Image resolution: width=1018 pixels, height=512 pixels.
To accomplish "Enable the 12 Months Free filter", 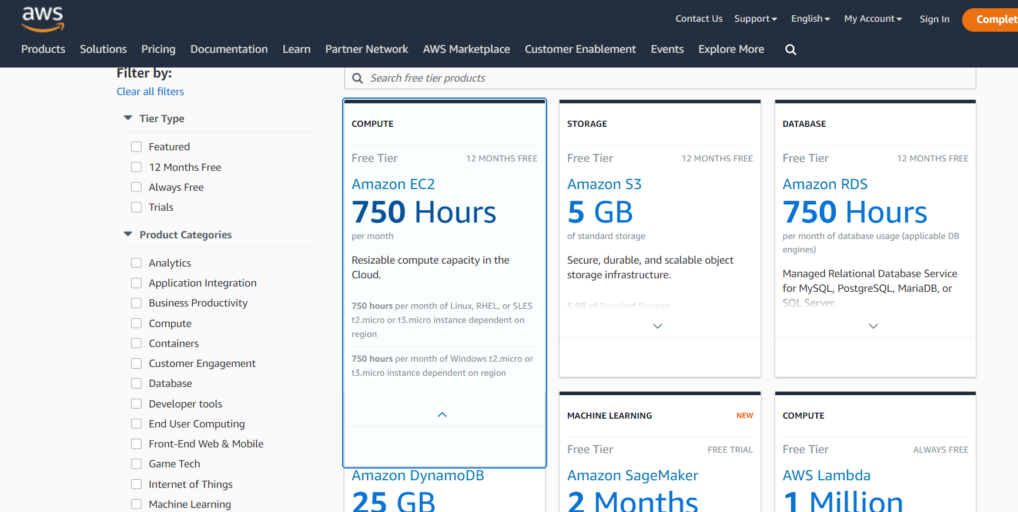I will (136, 167).
